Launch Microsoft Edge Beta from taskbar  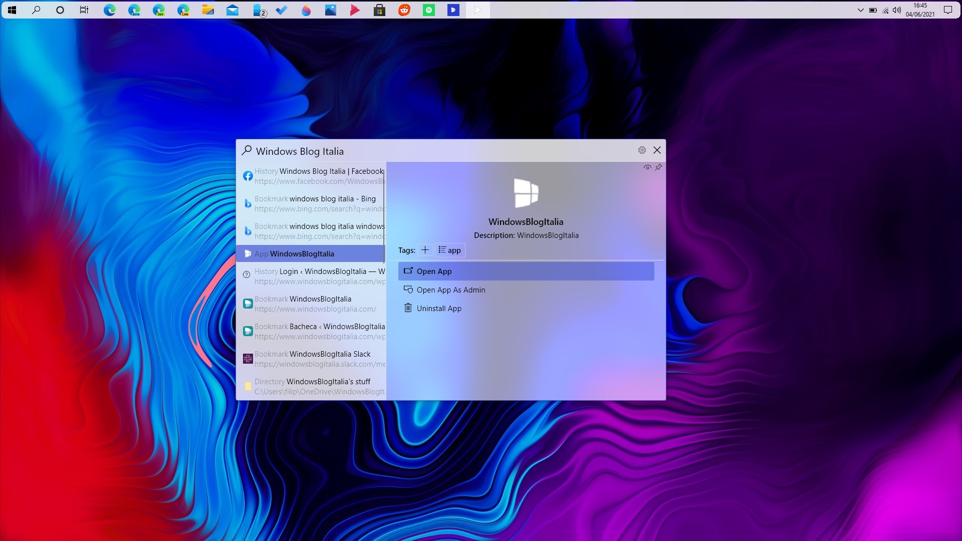pos(134,10)
